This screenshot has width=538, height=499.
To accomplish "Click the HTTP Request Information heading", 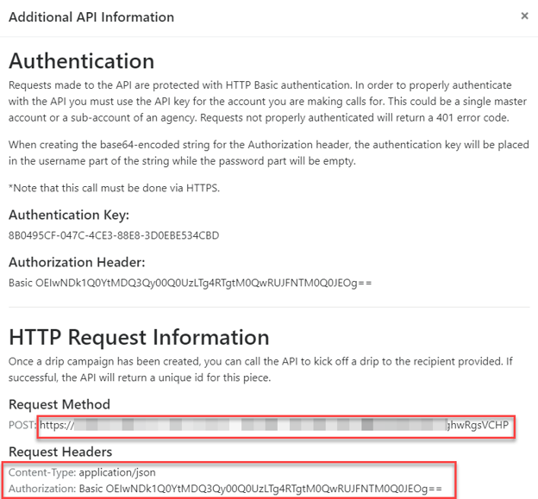I will pyautogui.click(x=139, y=338).
